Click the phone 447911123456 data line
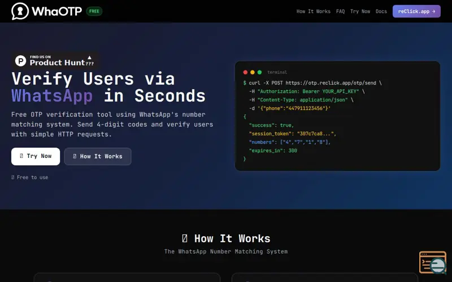The image size is (452, 282). point(290,108)
